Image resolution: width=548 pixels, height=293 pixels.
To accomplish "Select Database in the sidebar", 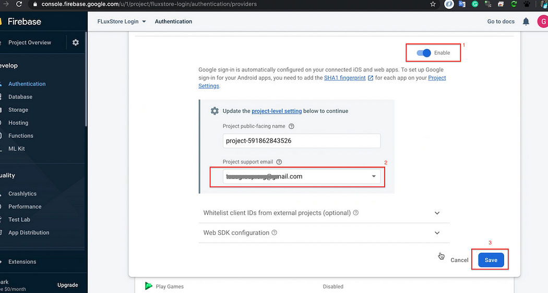I will 20,97.
